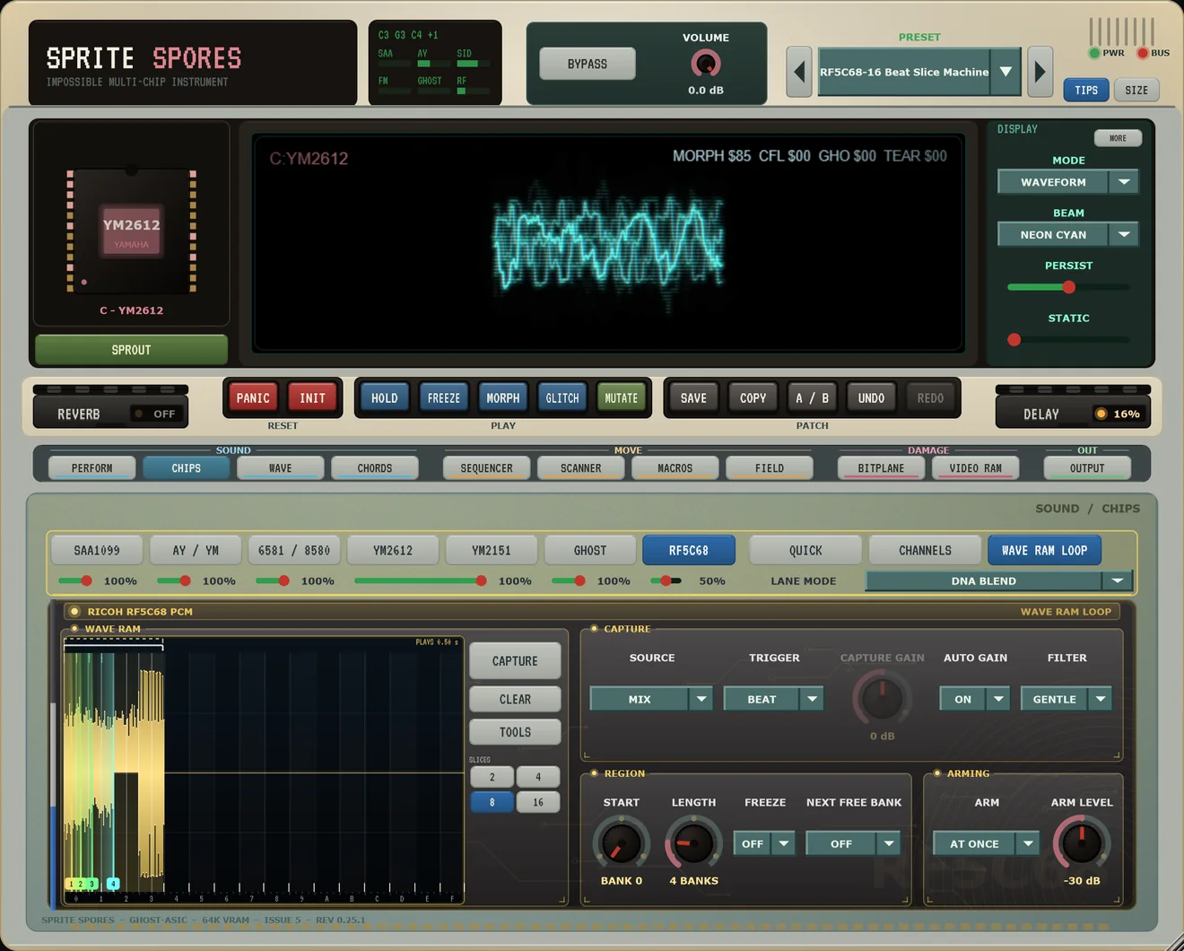Click the slice marker 4 in Wave RAM
Image resolution: width=1184 pixels, height=951 pixels.
coord(113,884)
